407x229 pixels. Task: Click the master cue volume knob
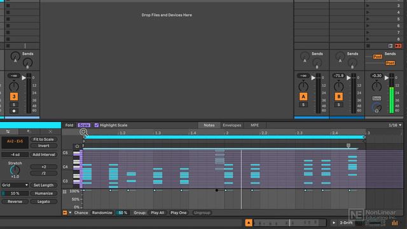(376, 108)
